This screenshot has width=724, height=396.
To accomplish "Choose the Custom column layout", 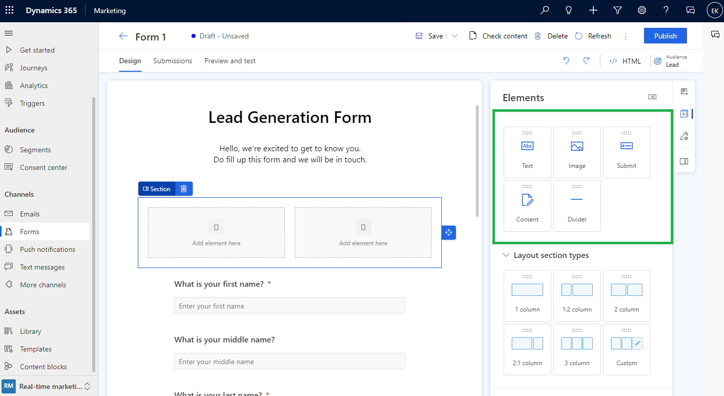I will pyautogui.click(x=627, y=349).
